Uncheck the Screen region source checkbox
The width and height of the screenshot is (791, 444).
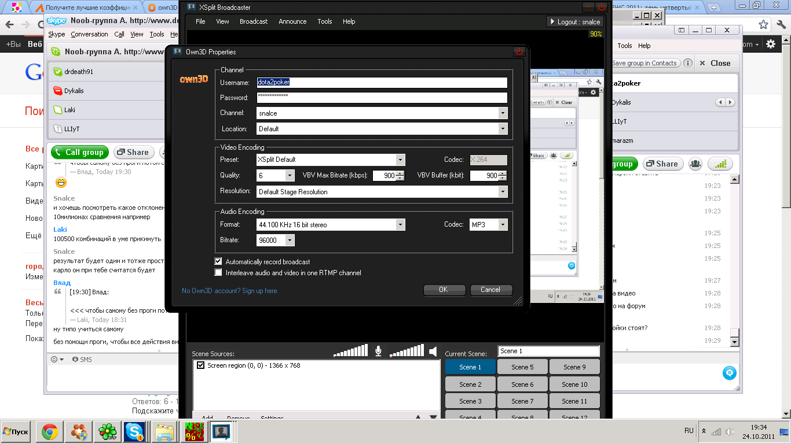point(200,365)
